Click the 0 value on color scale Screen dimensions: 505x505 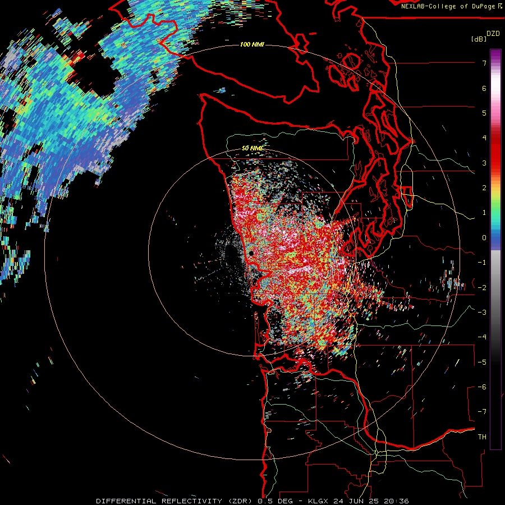(x=484, y=238)
